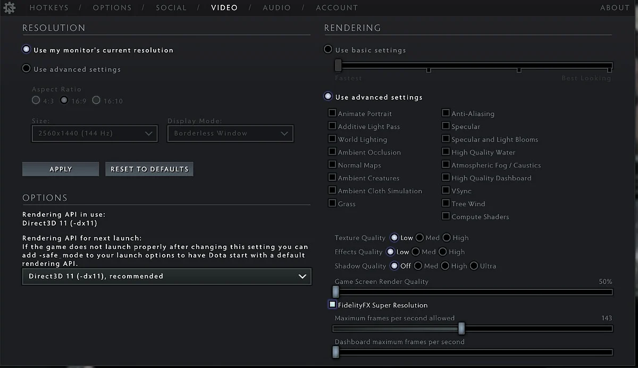638x368 pixels.
Task: Open the Social tab
Action: pos(171,7)
